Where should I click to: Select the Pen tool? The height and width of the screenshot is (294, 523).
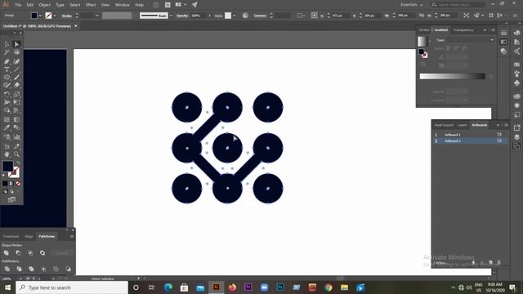(7, 61)
